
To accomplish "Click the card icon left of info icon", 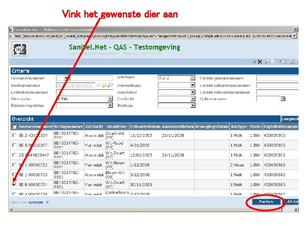I will point(278,62).
